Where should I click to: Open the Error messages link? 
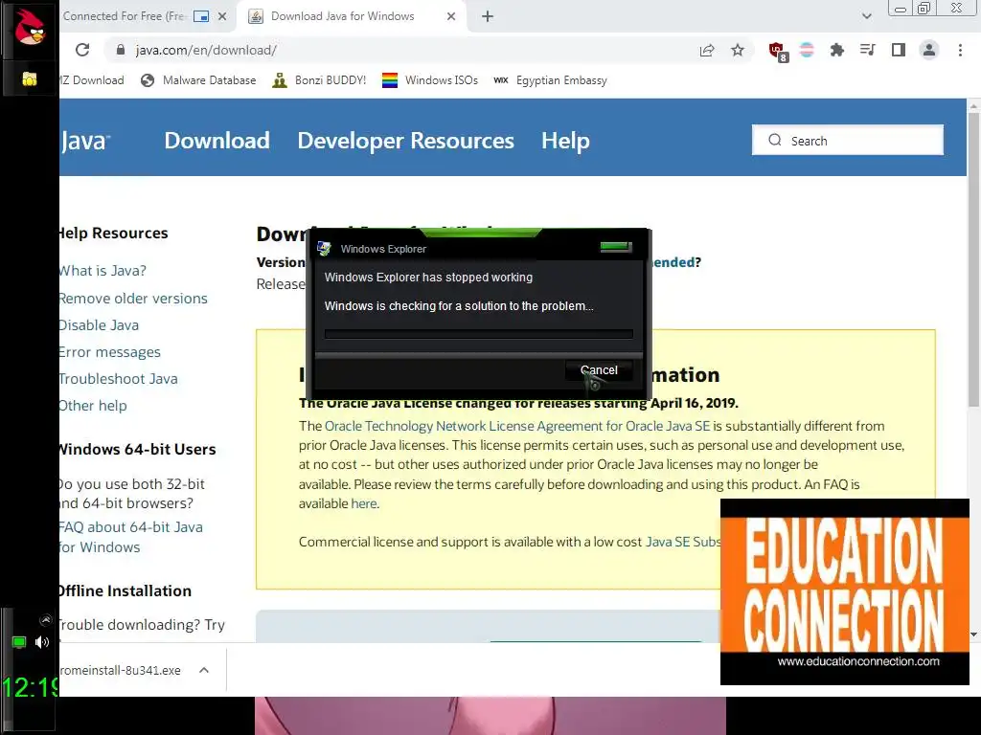click(109, 352)
